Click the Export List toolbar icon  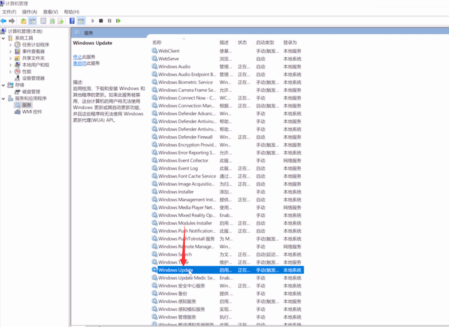61,21
